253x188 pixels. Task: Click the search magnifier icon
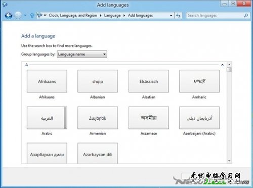click(246, 16)
